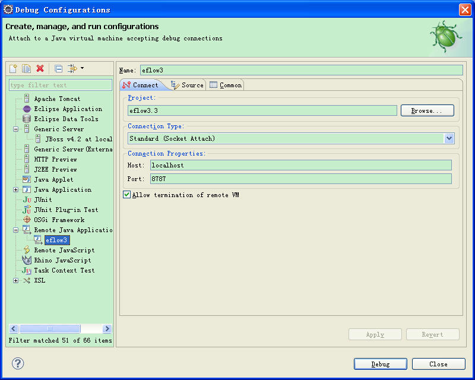
Task: Select the Task Context Test label
Action: (64, 270)
